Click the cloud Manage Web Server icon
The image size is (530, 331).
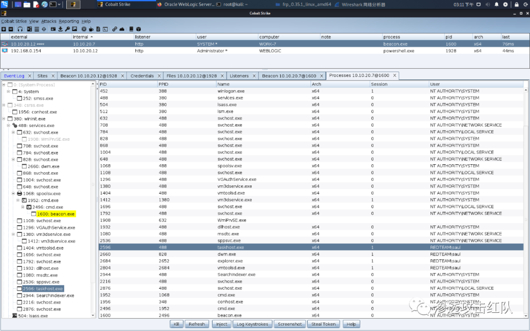tap(122, 29)
